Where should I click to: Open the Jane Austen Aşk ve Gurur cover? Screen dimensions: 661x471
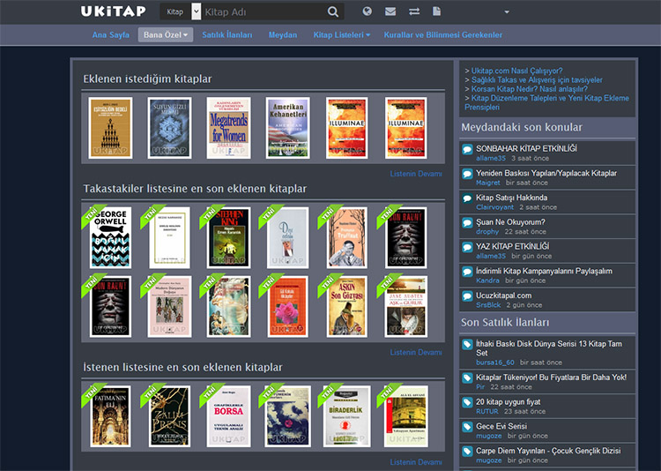405,306
